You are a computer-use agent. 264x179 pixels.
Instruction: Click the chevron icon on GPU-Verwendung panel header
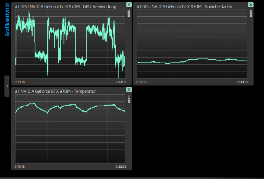click(x=129, y=5)
